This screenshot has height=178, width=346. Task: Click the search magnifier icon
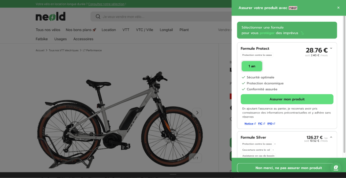pos(98,17)
